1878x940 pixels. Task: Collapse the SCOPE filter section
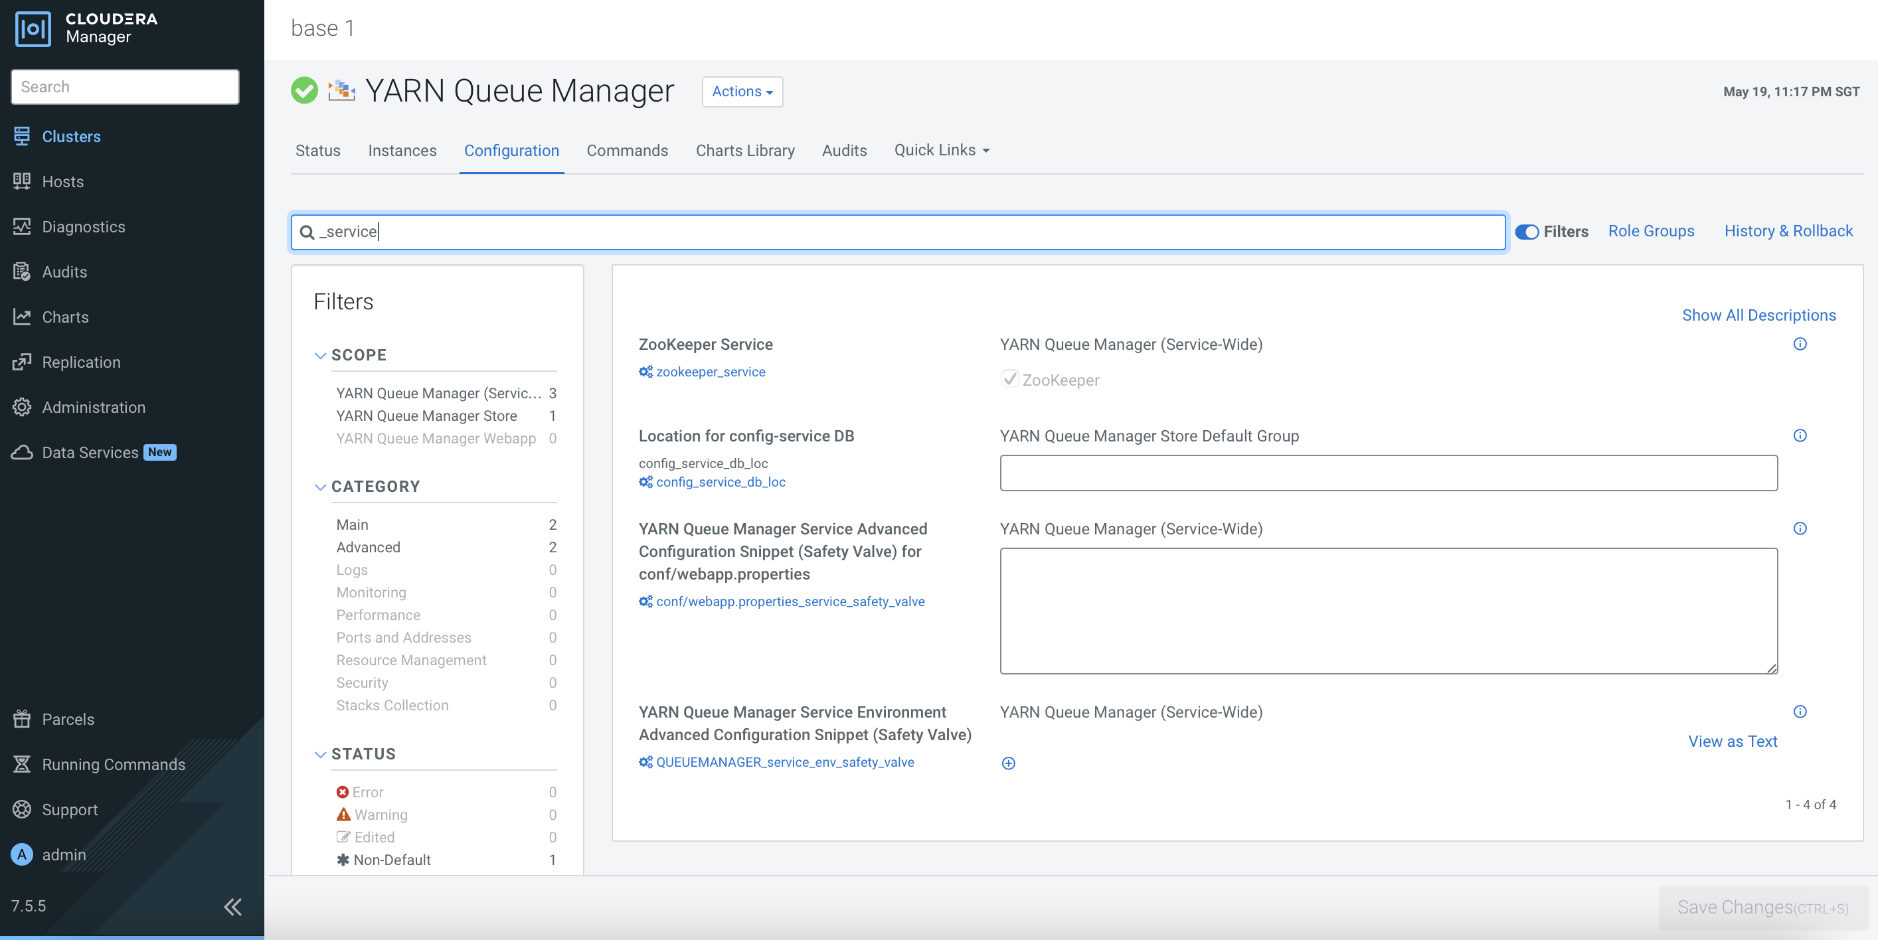click(320, 356)
